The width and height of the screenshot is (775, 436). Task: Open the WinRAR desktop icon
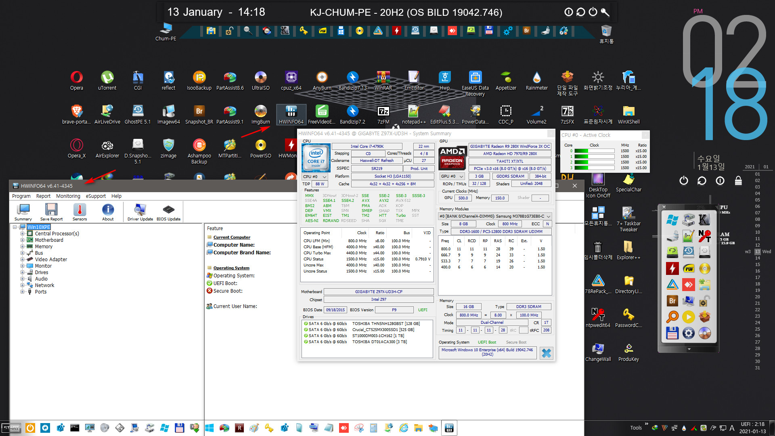pos(383,80)
